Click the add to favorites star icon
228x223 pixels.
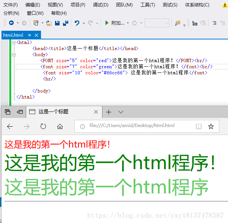(x=211, y=126)
